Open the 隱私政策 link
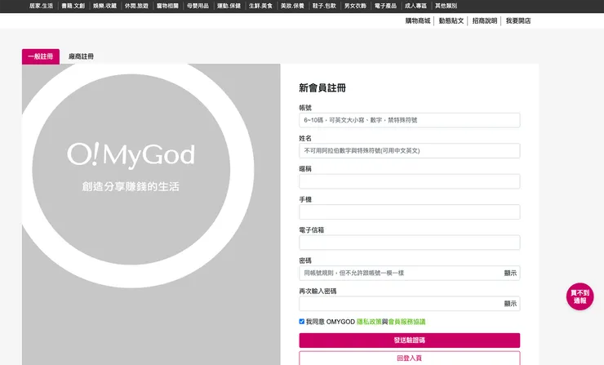This screenshot has width=604, height=365. coord(369,322)
